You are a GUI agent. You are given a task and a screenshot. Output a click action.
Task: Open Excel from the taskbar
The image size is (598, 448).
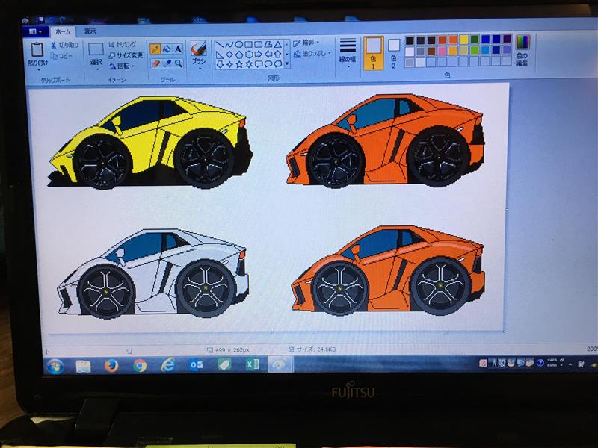[252, 364]
